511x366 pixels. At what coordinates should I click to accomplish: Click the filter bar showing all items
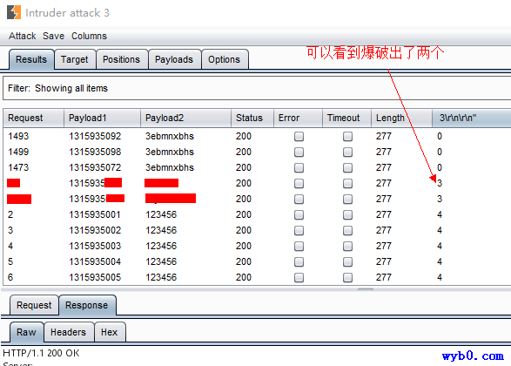(x=257, y=88)
